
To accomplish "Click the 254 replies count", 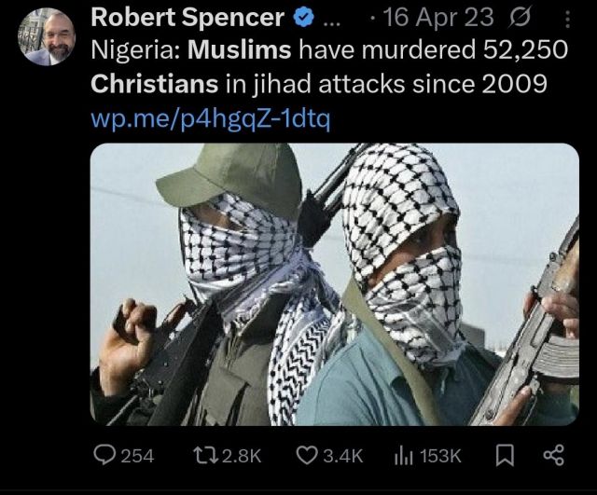I will (x=138, y=456).
